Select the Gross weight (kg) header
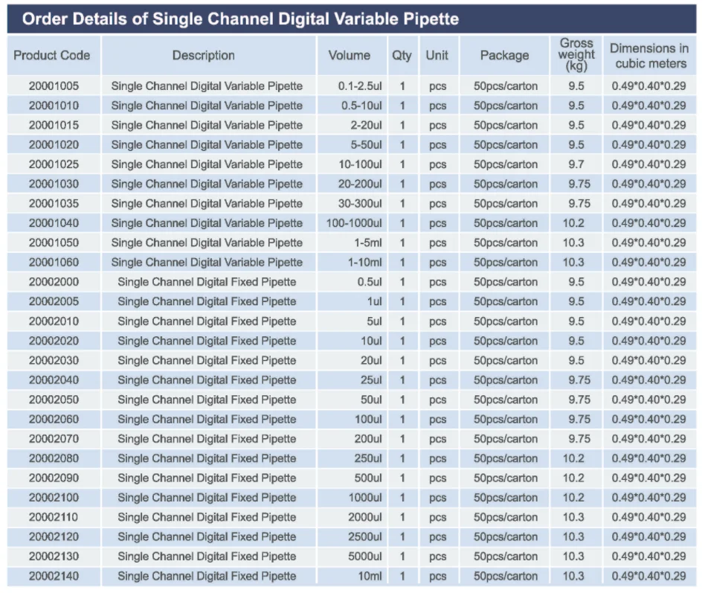This screenshot has height=593, width=705. (x=576, y=55)
